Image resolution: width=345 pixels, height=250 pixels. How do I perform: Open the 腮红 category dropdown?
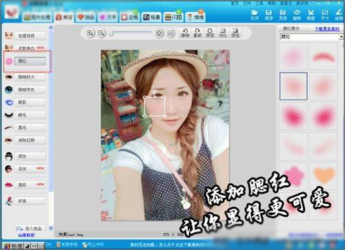311,37
